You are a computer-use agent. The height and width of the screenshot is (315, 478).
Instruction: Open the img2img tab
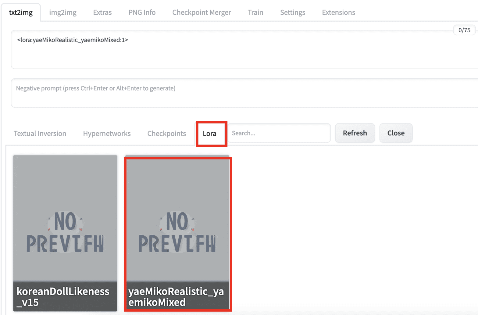click(63, 13)
